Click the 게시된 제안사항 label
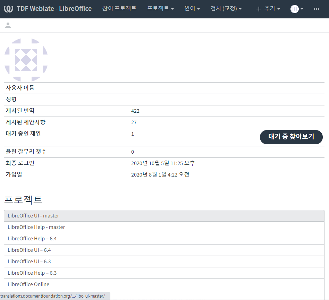This screenshot has height=300, width=329. tap(25, 122)
